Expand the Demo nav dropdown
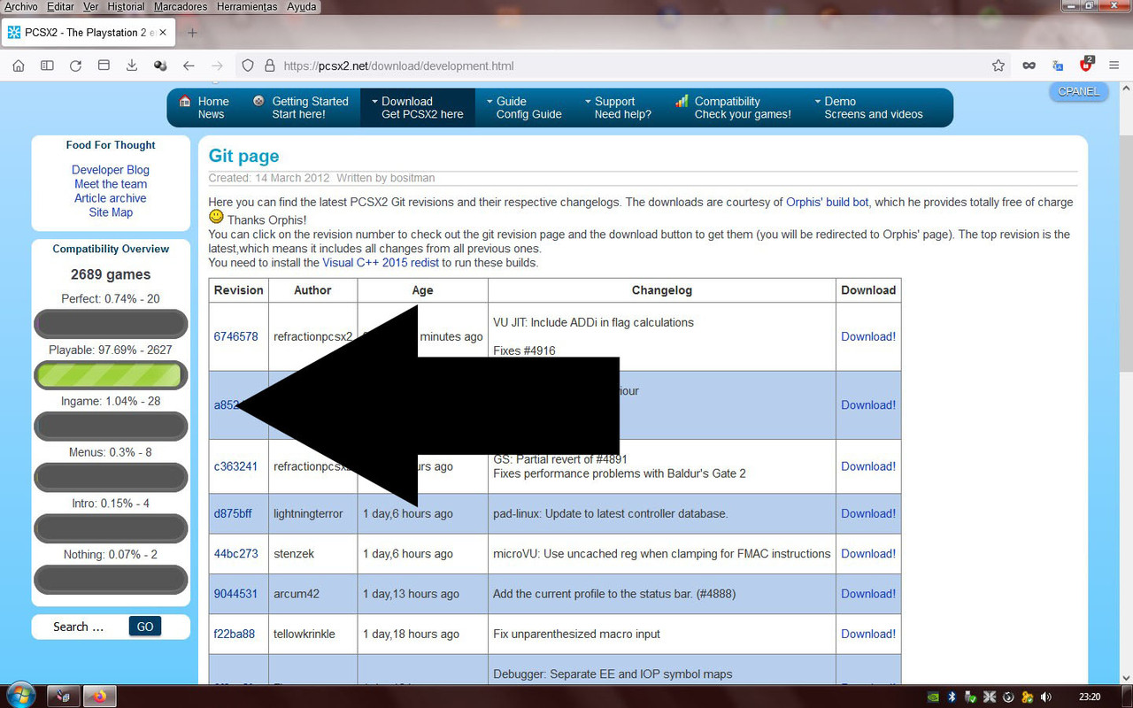This screenshot has width=1133, height=708. pos(868,107)
